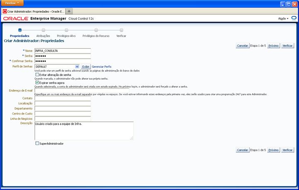The image size is (299, 190).
Task: Focus the Contato input field
Action: click(63, 98)
